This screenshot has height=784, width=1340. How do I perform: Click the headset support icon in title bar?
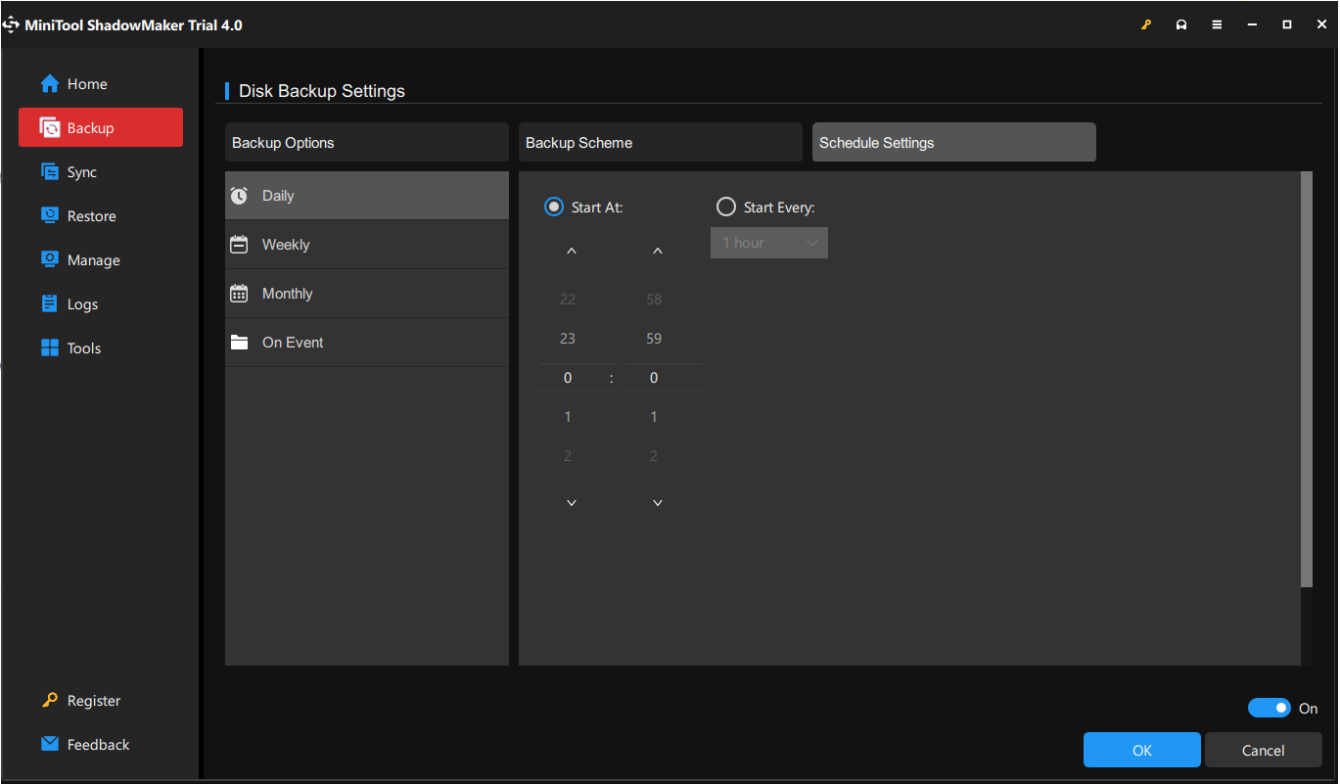pos(1181,24)
